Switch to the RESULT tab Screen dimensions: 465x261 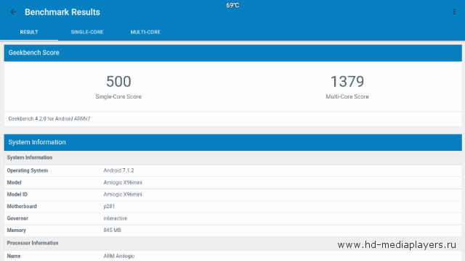[29, 32]
